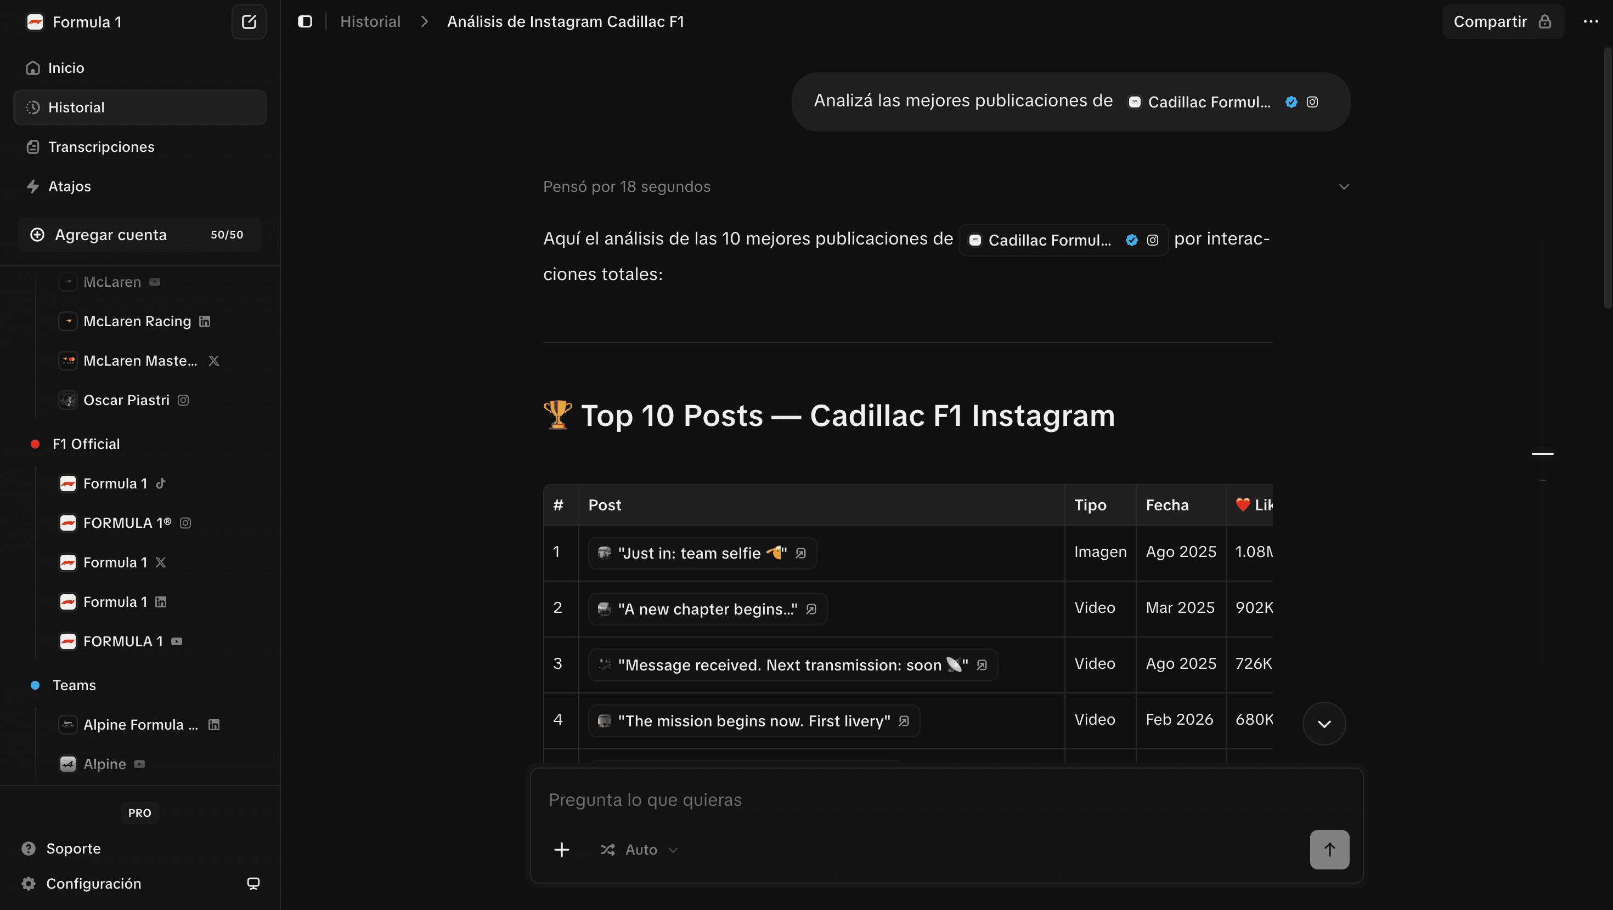Click Cadillac Formul... chip in user message

coord(1223,101)
